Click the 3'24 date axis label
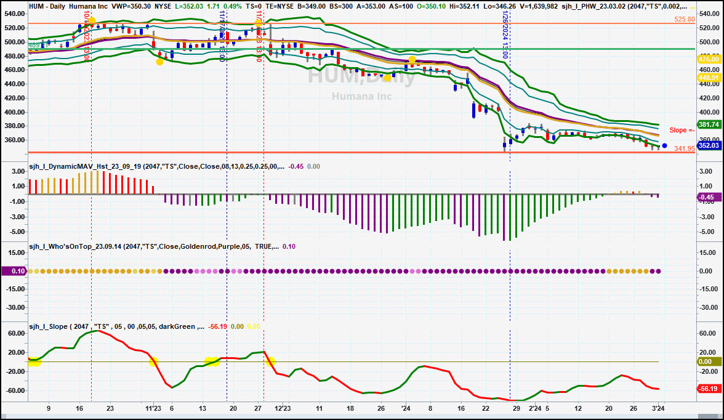This screenshot has width=724, height=420. point(659,408)
